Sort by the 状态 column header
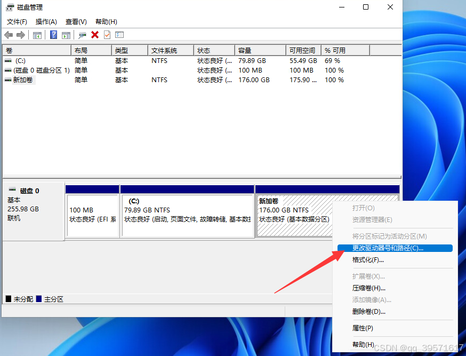466x356 pixels. [214, 51]
